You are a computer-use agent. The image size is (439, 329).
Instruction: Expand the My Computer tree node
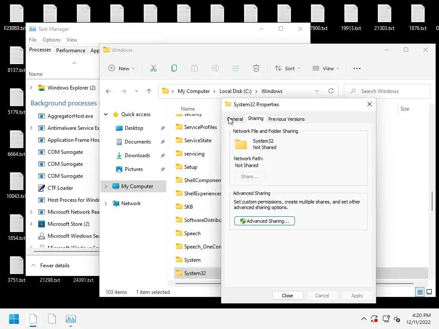pyautogui.click(x=106, y=186)
